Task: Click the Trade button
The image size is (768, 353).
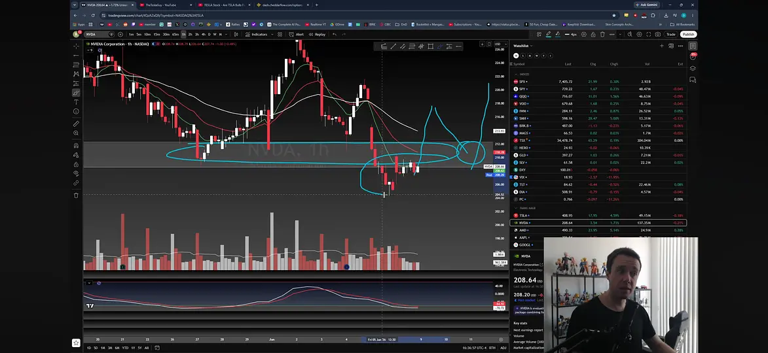Action: (x=670, y=34)
